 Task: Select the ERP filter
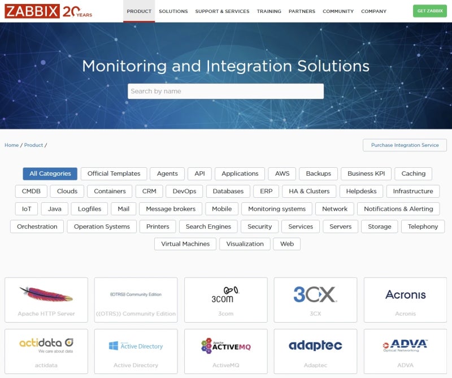(266, 191)
